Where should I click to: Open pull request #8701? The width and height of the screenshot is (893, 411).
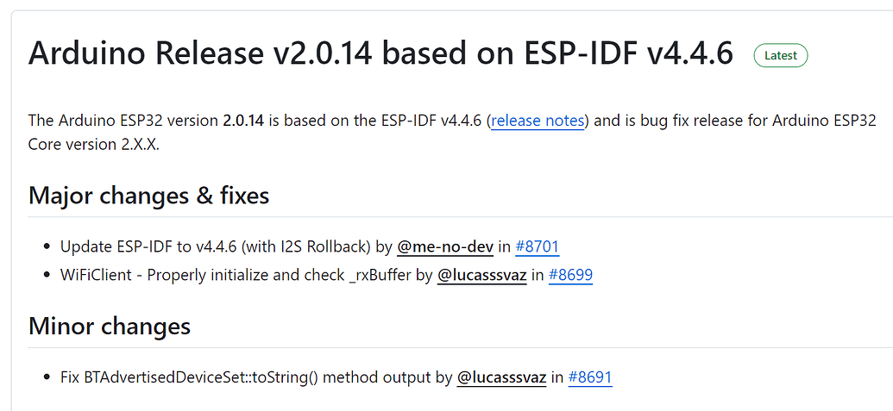[x=537, y=247]
